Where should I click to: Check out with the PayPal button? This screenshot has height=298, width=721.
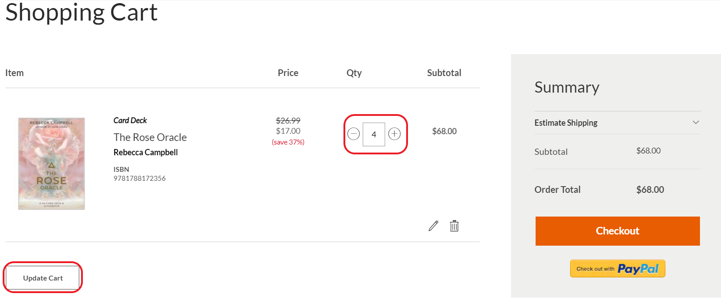(617, 268)
